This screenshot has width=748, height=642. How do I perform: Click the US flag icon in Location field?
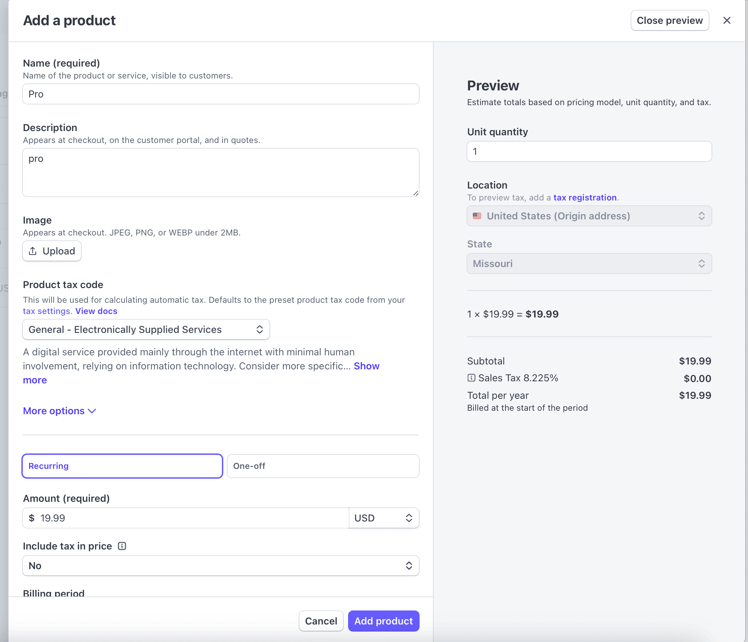click(477, 216)
